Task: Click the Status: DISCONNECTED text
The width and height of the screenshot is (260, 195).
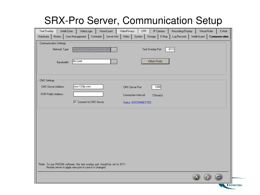Action: click(x=137, y=103)
